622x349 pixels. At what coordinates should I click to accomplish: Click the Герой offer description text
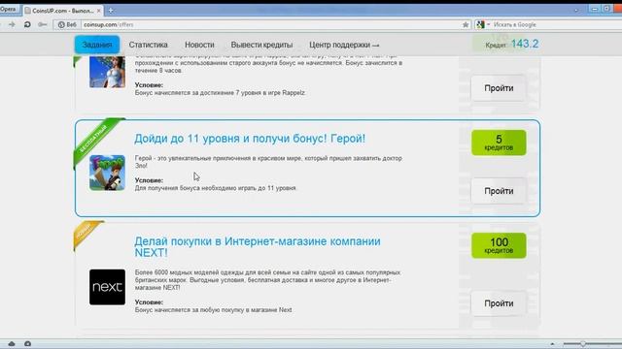(x=268, y=162)
